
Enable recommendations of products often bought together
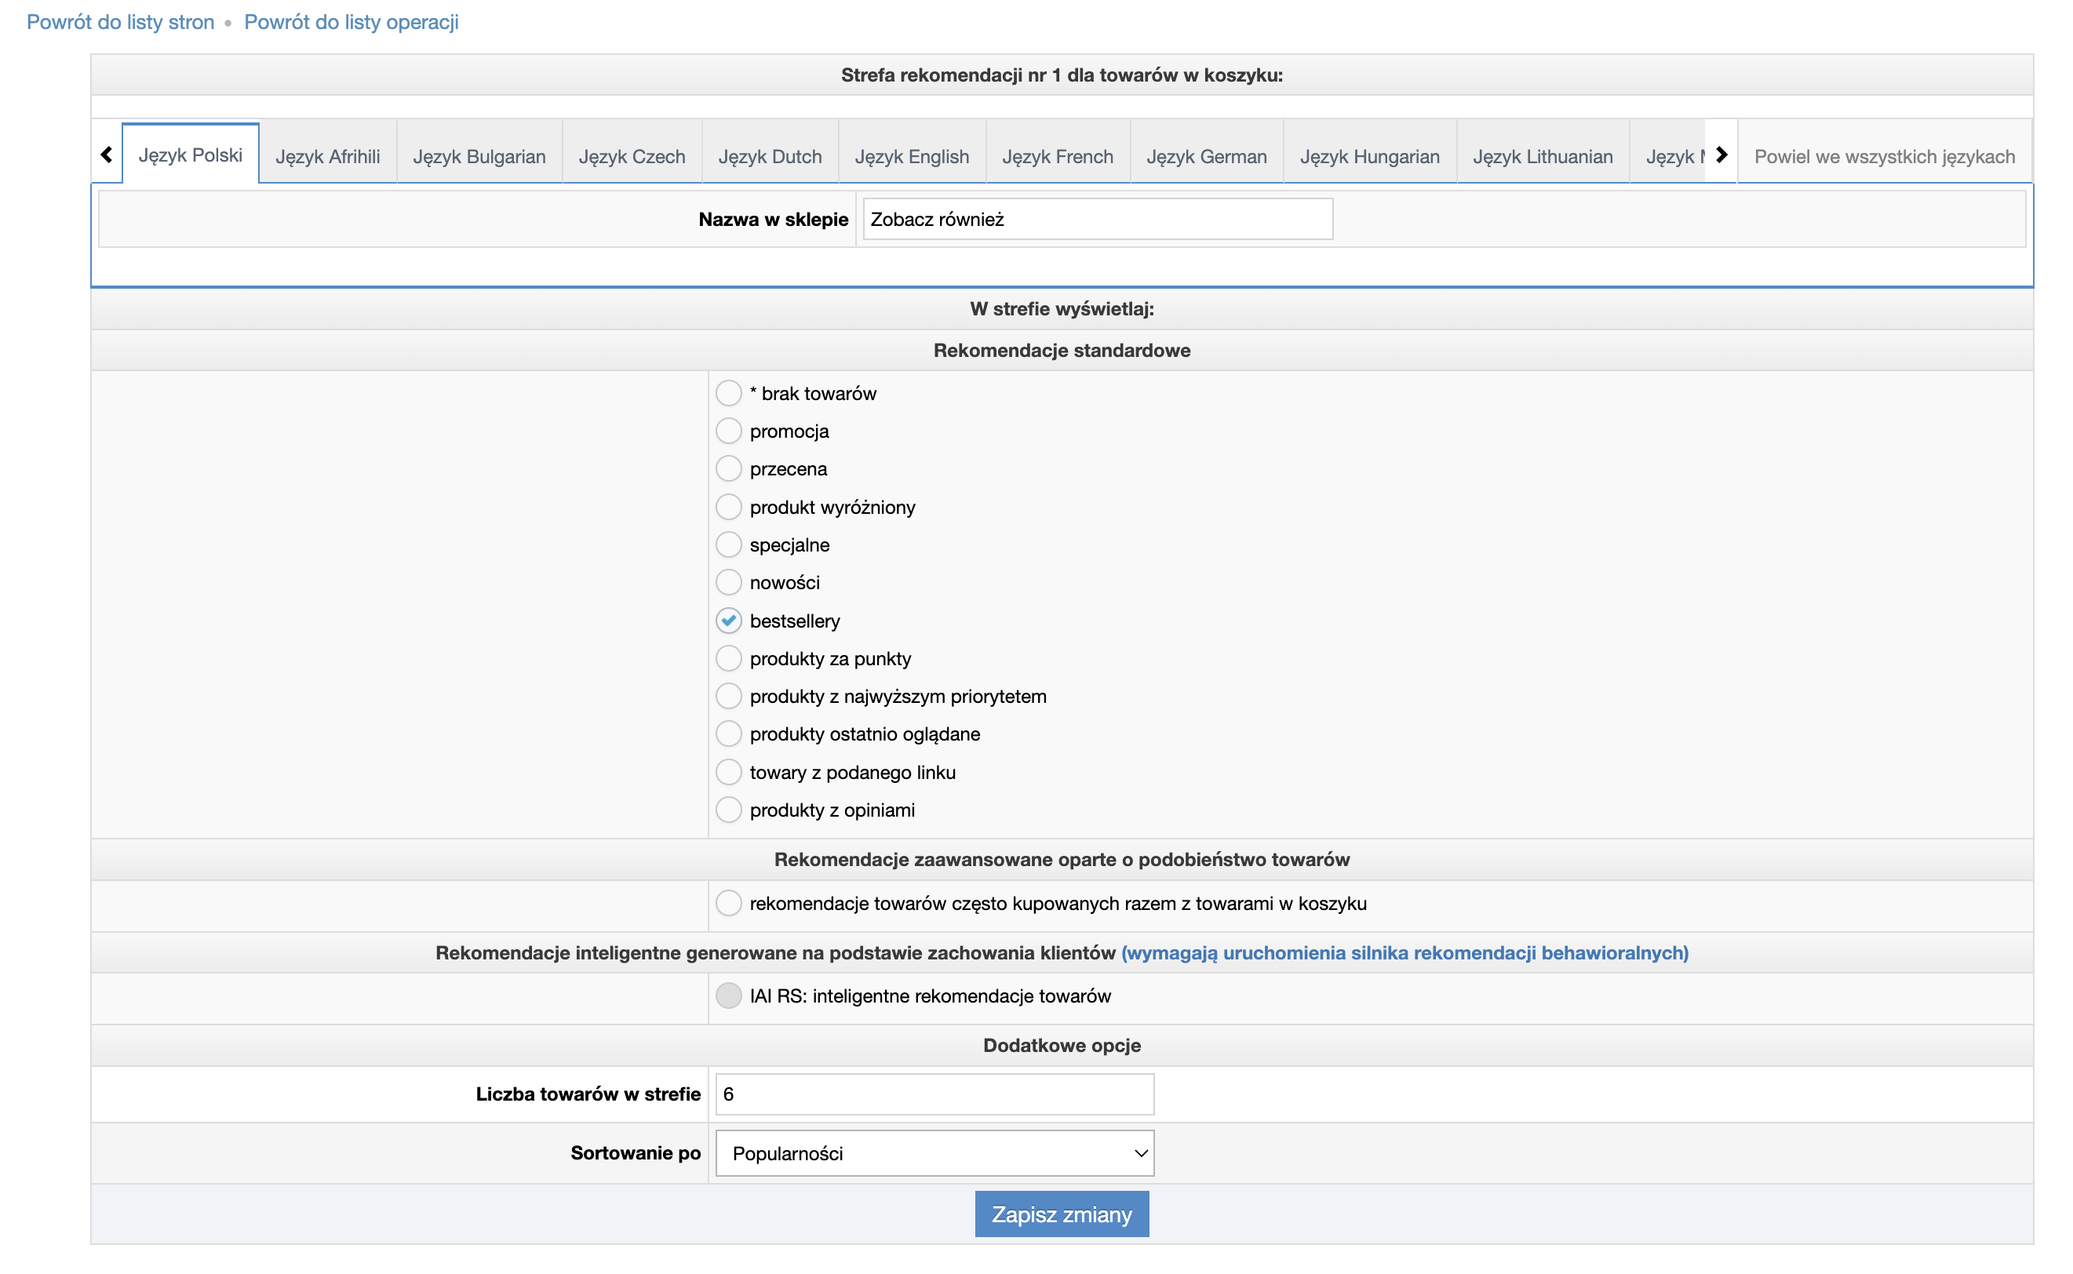click(728, 903)
